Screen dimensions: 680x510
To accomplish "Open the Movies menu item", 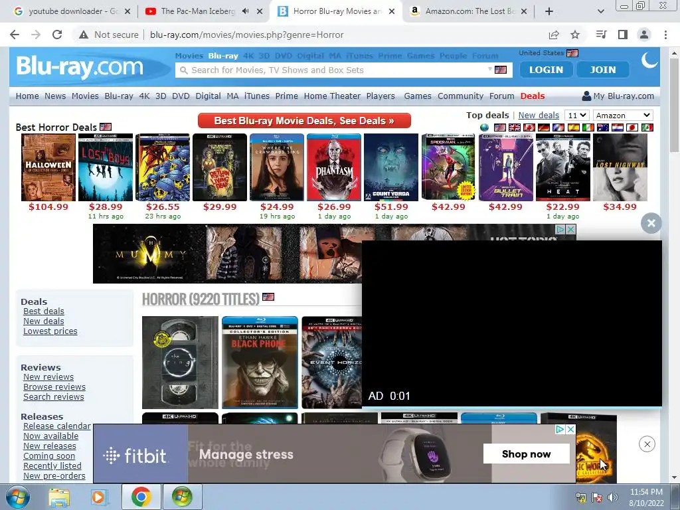I will pos(85,96).
